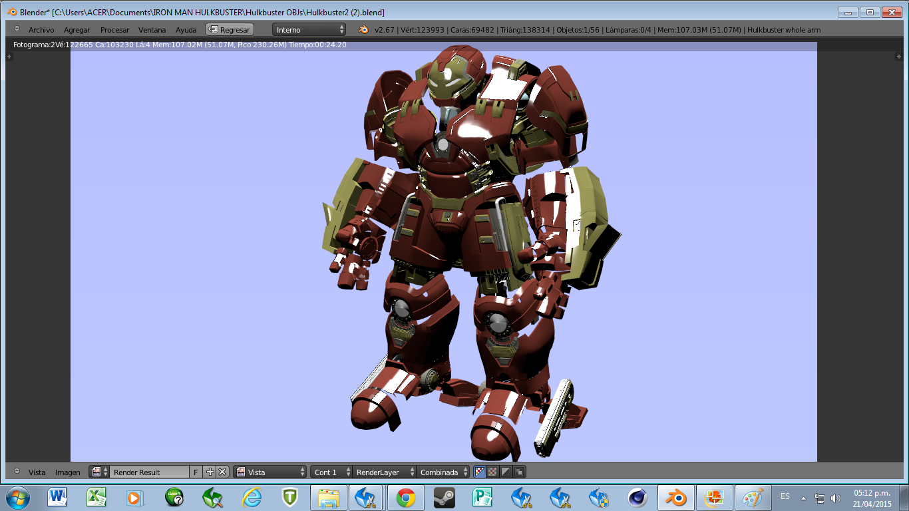Collapse the top info header menus
The image size is (909, 511).
point(17,29)
